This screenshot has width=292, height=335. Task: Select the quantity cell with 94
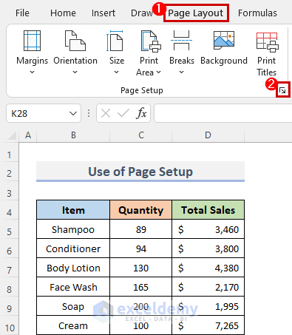point(141,248)
